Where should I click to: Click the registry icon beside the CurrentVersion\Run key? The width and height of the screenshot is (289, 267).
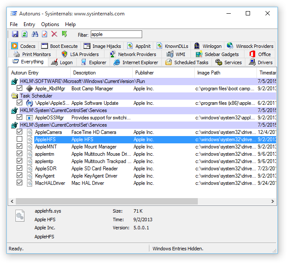15,81
